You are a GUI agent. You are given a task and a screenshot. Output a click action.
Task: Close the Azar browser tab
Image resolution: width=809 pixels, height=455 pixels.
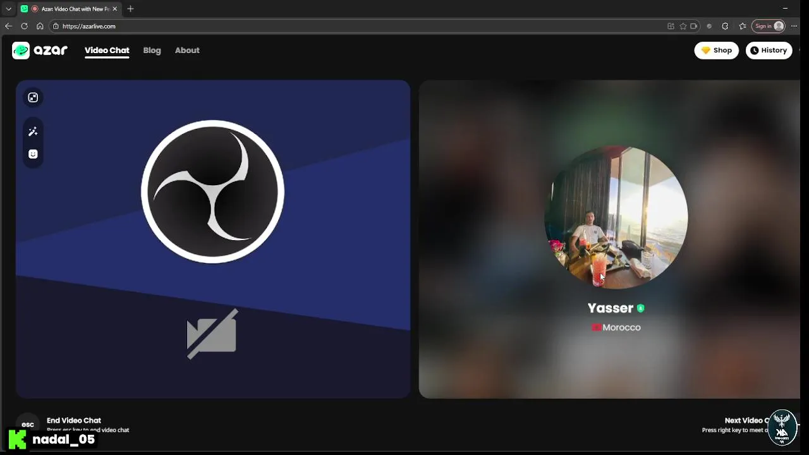click(x=114, y=9)
